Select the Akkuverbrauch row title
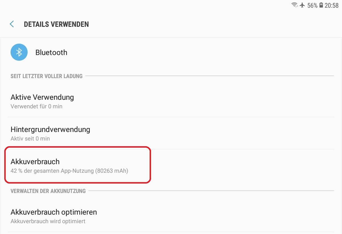 pos(35,162)
